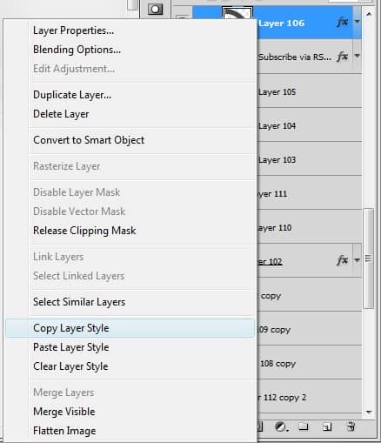Click the layers panel scrollbar thumb
Image resolution: width=381 pixels, height=443 pixels.
point(368,258)
